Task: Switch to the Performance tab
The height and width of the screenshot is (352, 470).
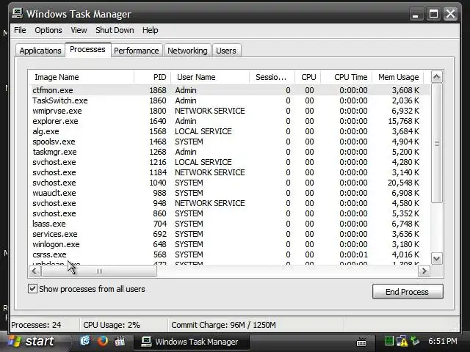Action: point(137,51)
